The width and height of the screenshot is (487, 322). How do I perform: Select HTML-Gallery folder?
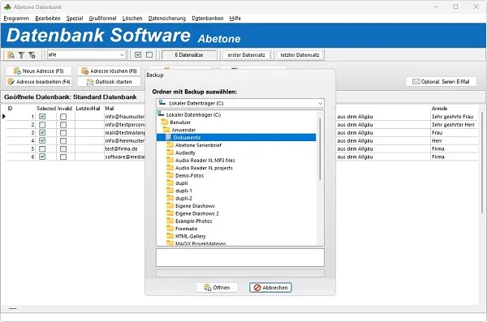pyautogui.click(x=190, y=236)
